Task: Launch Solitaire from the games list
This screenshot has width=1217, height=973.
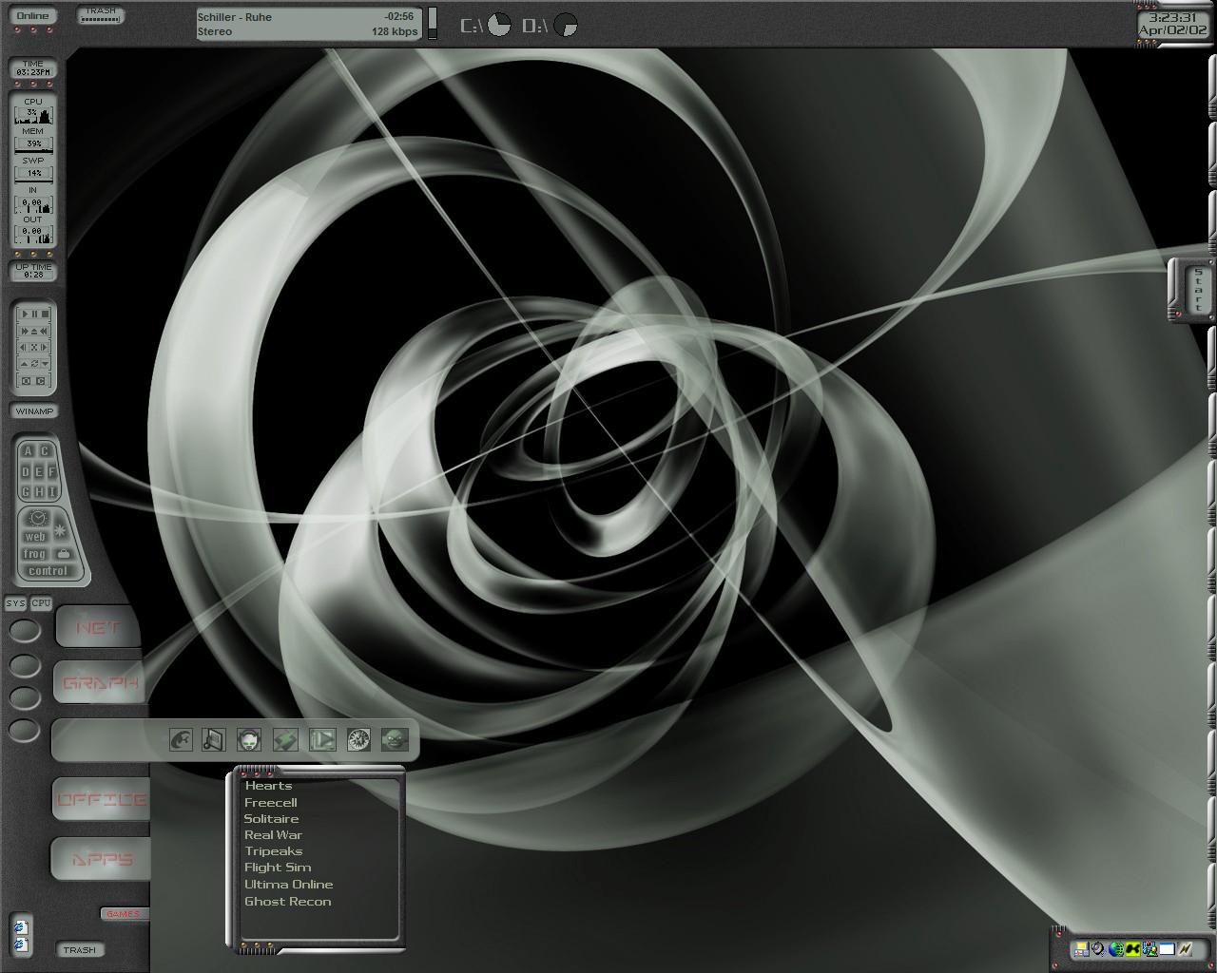Action: click(271, 819)
